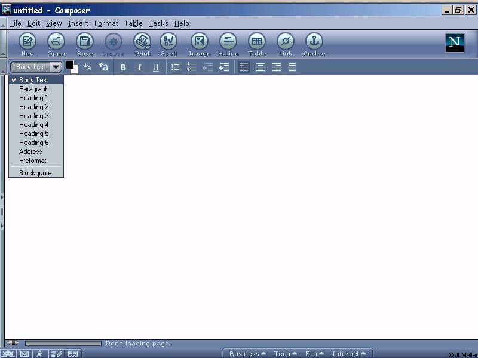Open Composer from the component bar

57,354
